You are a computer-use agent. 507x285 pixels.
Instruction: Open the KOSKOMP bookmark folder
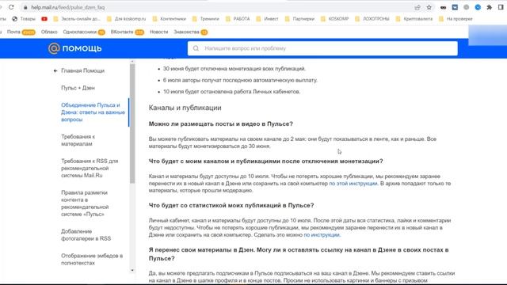(x=334, y=19)
